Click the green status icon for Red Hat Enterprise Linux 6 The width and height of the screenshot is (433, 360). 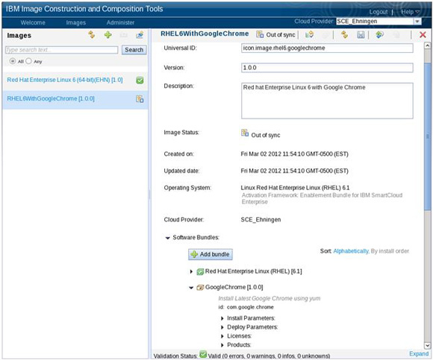(140, 80)
